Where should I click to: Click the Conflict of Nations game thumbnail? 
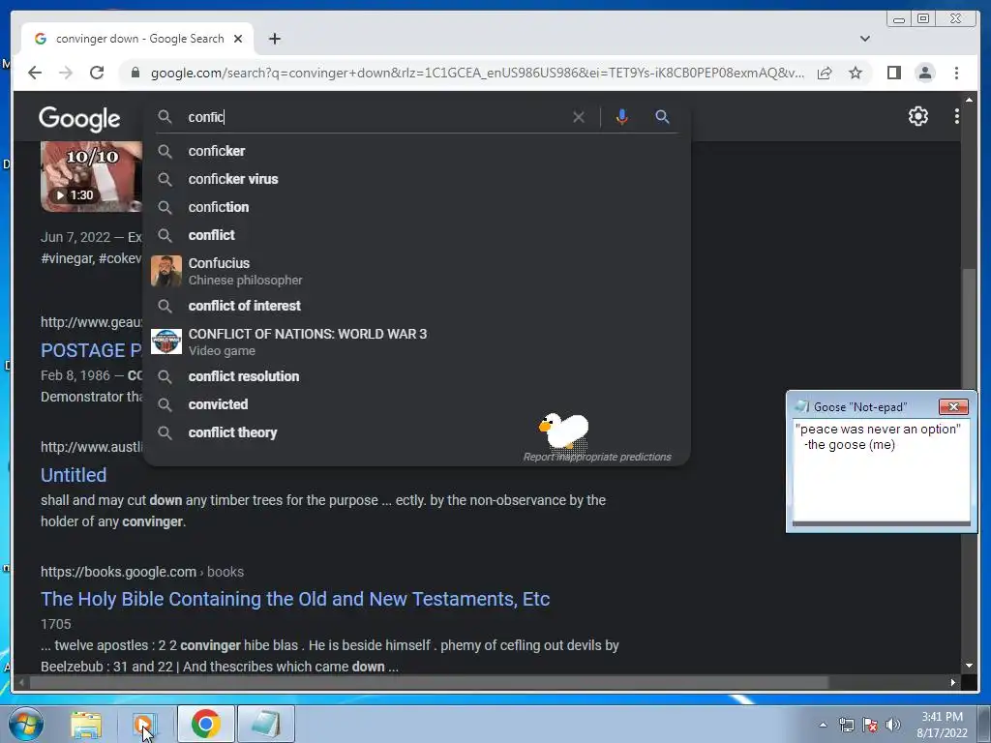point(166,342)
